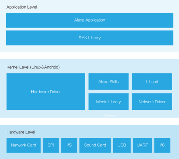
Task: Click the Application Level heading
Action: (x=22, y=7)
